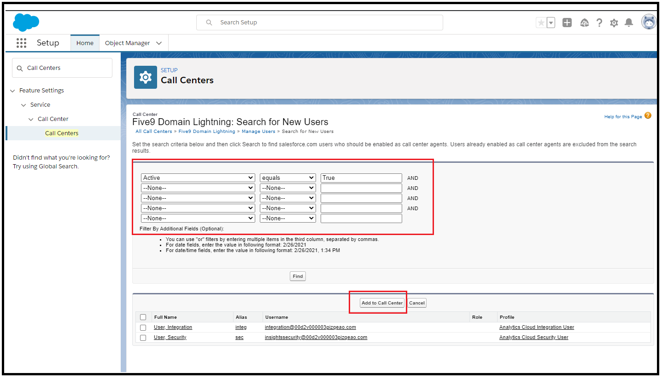Image resolution: width=662 pixels, height=379 pixels.
Task: Click the Call Centers gear page icon
Action: [x=146, y=77]
